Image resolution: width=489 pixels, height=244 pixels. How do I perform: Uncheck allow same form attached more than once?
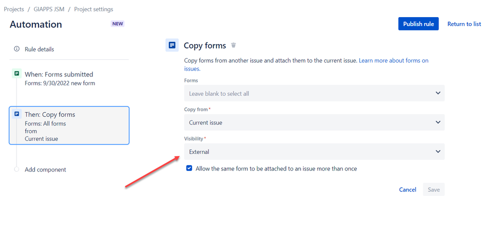coord(189,169)
